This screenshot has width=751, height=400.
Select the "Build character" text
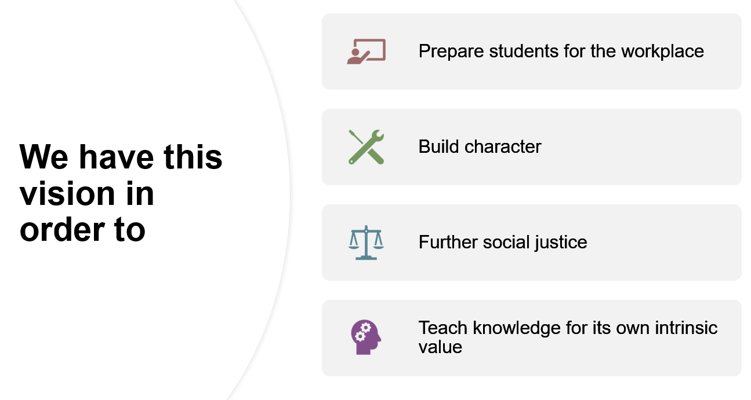(480, 146)
